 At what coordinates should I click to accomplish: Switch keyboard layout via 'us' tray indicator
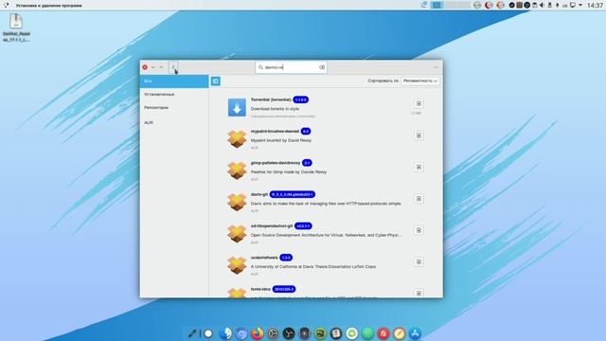click(564, 6)
